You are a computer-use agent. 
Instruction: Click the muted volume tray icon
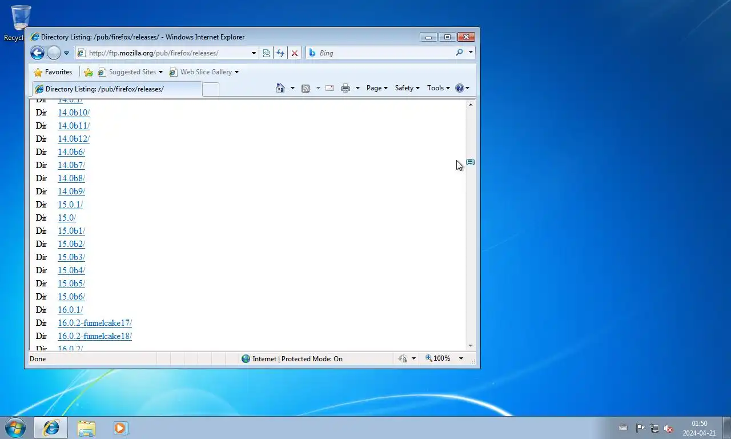668,428
